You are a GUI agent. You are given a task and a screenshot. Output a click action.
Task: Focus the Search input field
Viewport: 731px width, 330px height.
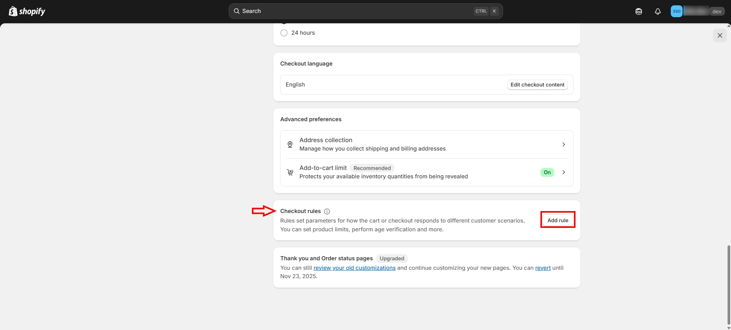tap(365, 11)
